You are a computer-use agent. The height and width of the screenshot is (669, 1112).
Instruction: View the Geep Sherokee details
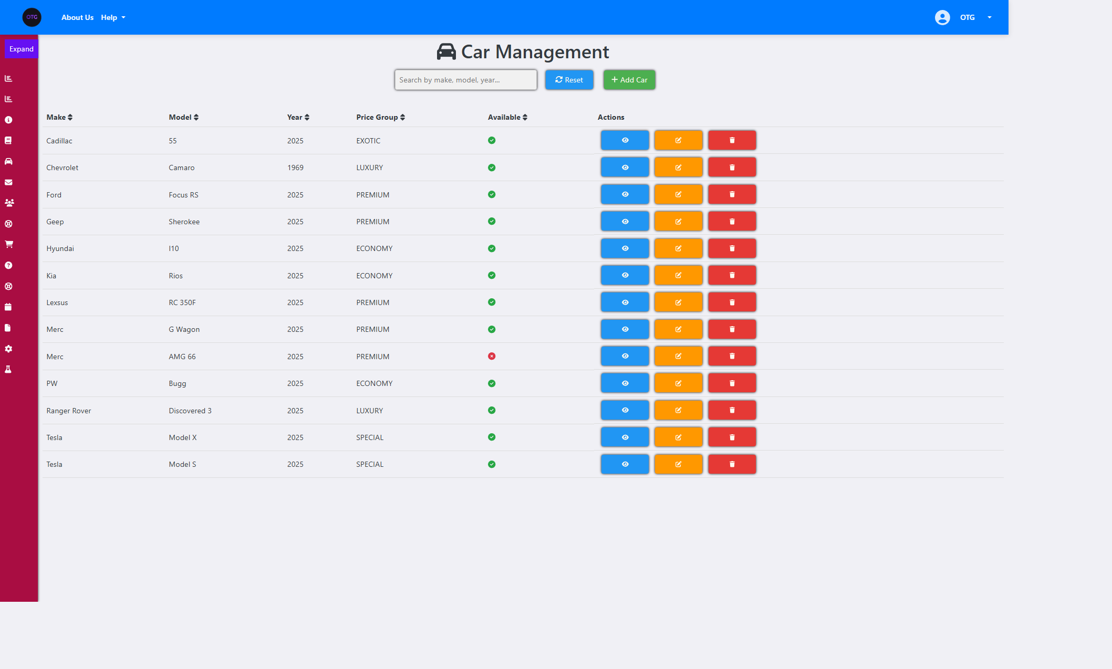pyautogui.click(x=625, y=222)
